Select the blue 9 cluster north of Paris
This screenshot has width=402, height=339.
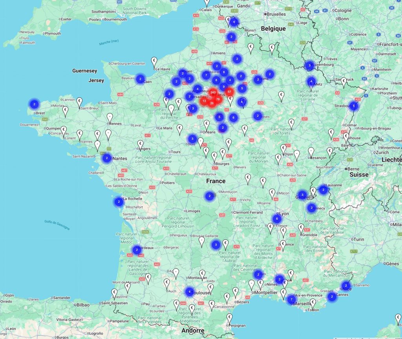tap(223, 87)
